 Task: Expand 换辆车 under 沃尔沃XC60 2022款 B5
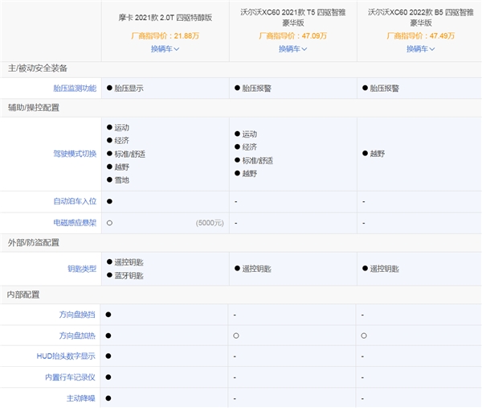coord(420,49)
